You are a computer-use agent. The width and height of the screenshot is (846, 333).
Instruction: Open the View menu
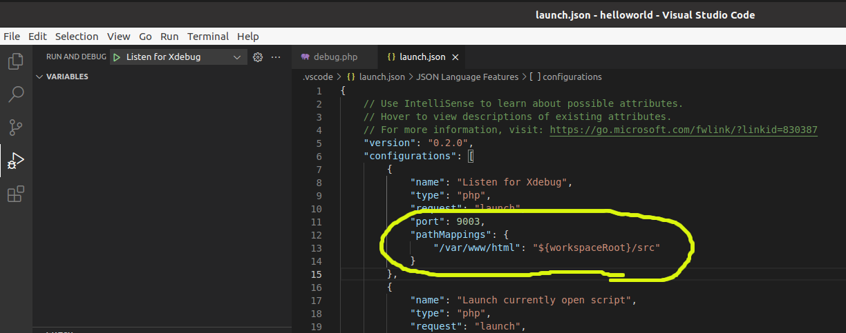pos(118,37)
